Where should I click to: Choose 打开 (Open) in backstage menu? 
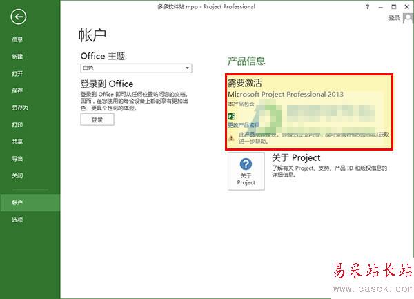[x=17, y=74]
